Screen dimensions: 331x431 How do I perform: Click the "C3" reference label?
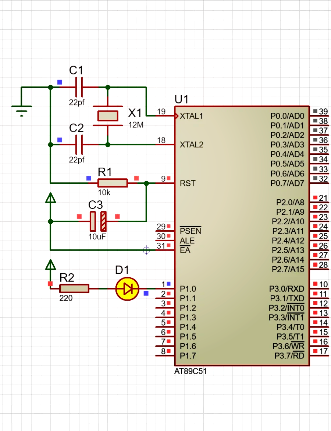tap(96, 205)
